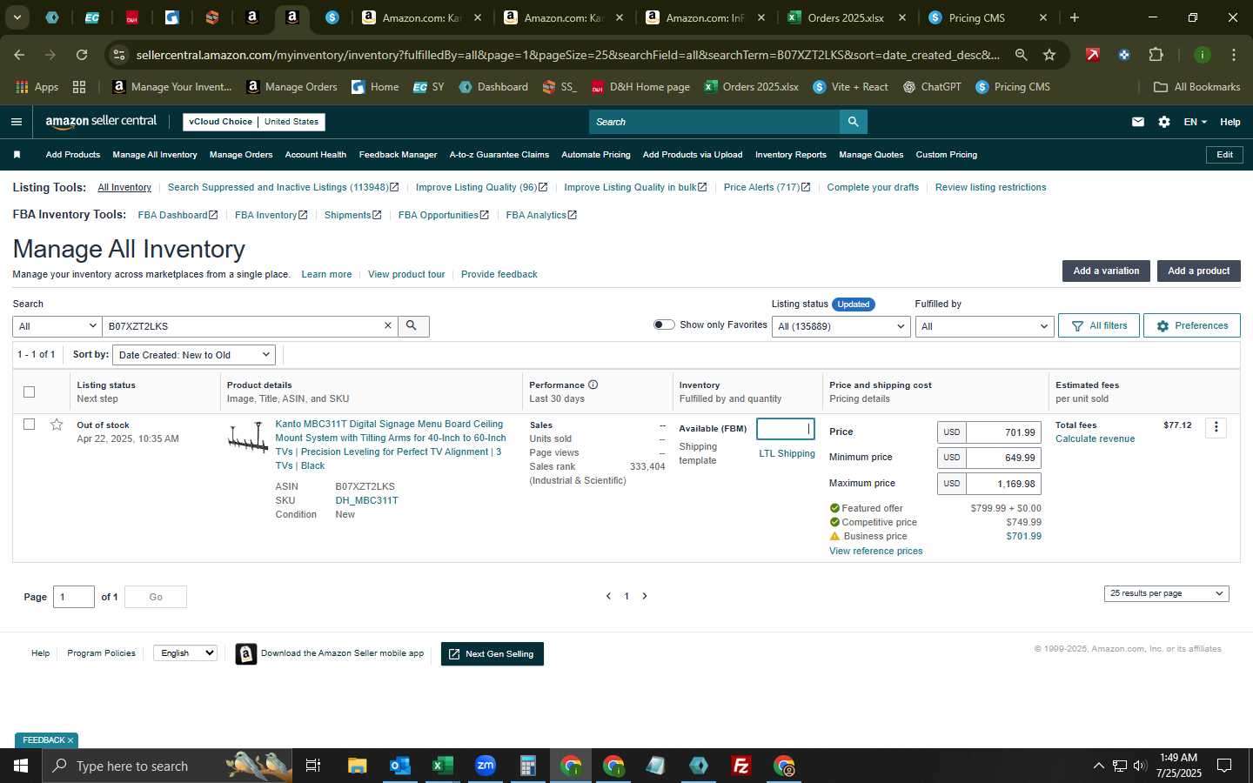Click the Windows Start button
The height and width of the screenshot is (783, 1253).
[x=21, y=766]
